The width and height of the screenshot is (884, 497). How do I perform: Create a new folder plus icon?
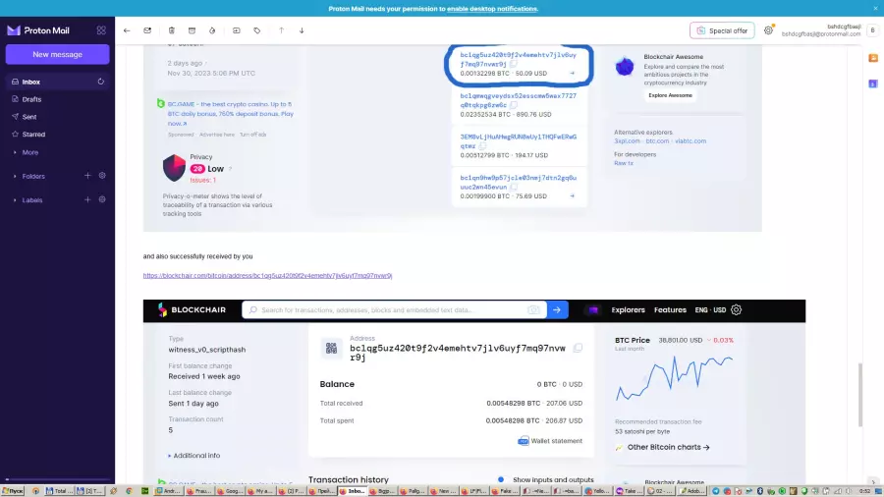[87, 176]
